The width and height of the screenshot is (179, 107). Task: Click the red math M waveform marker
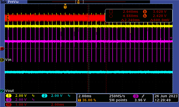click(2, 49)
